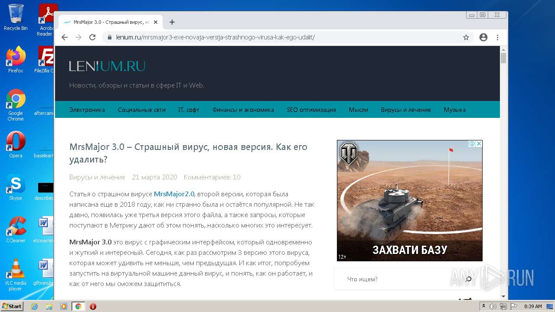Click the scrollbar down arrow
Viewport: 555px width, 312px height.
tap(503, 296)
